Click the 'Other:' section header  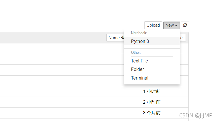click(x=136, y=52)
